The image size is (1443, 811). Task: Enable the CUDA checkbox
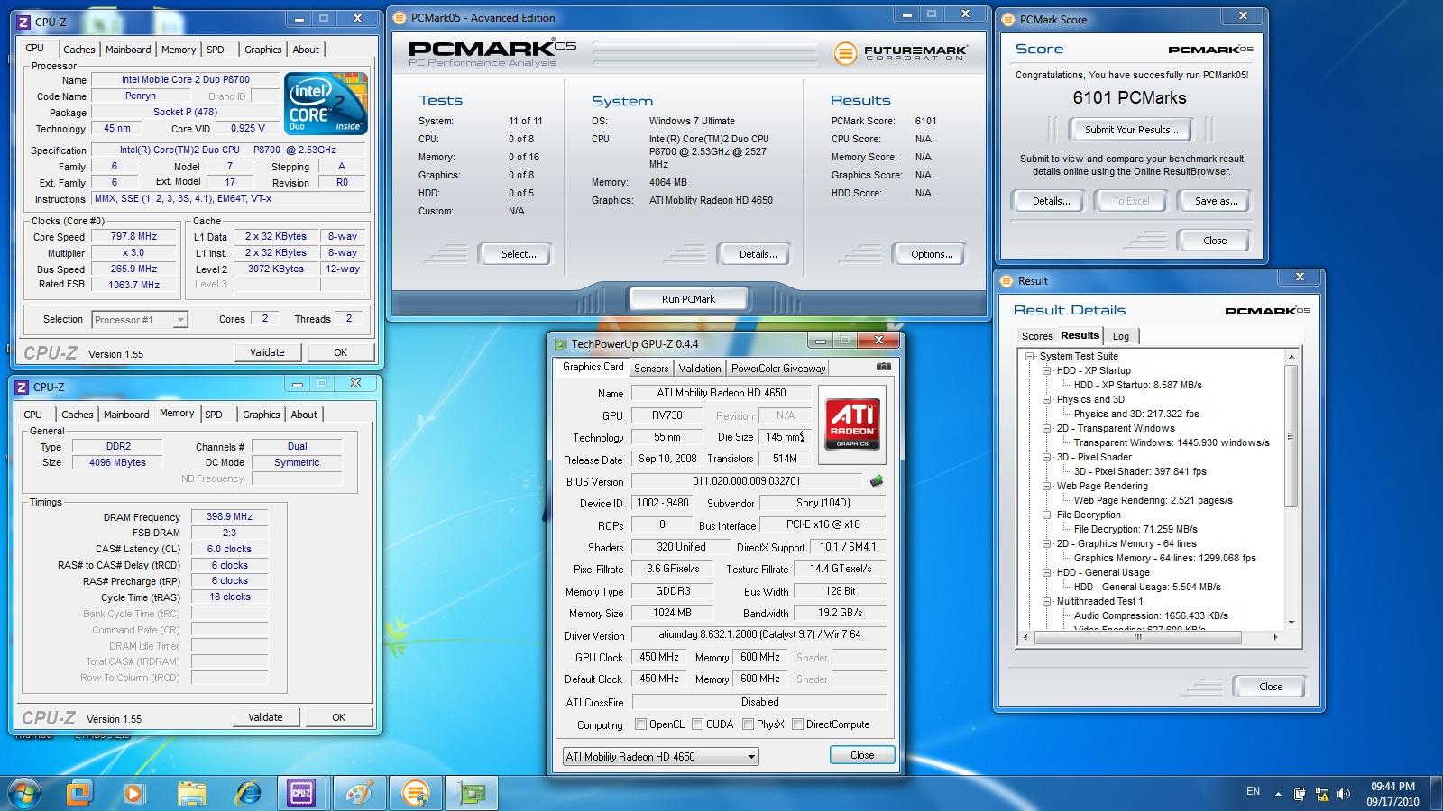pyautogui.click(x=697, y=724)
